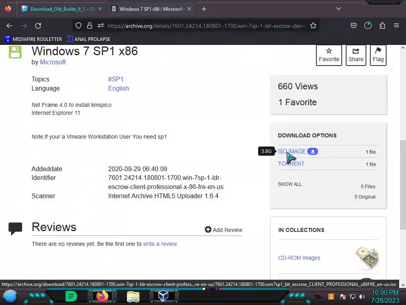This screenshot has height=305, width=406.
Task: Click the circular account icon in toolbar
Action: pos(368,25)
